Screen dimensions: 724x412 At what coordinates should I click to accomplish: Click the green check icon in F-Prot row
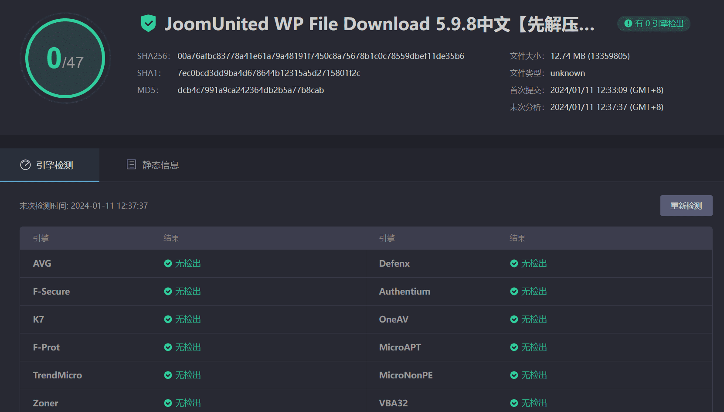click(168, 347)
